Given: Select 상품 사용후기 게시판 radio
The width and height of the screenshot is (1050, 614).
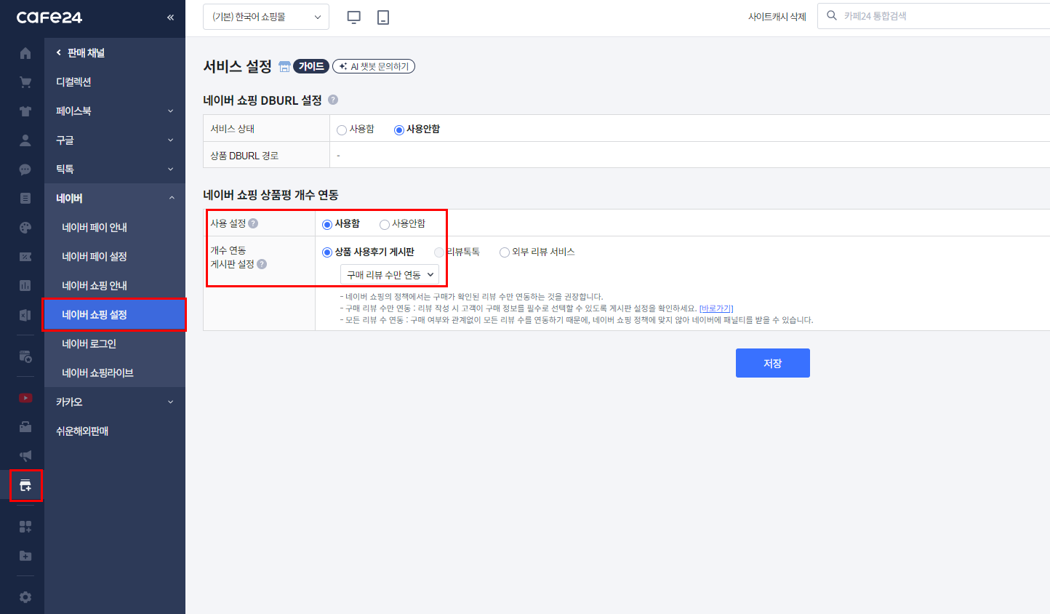Looking at the screenshot, I should (x=327, y=252).
